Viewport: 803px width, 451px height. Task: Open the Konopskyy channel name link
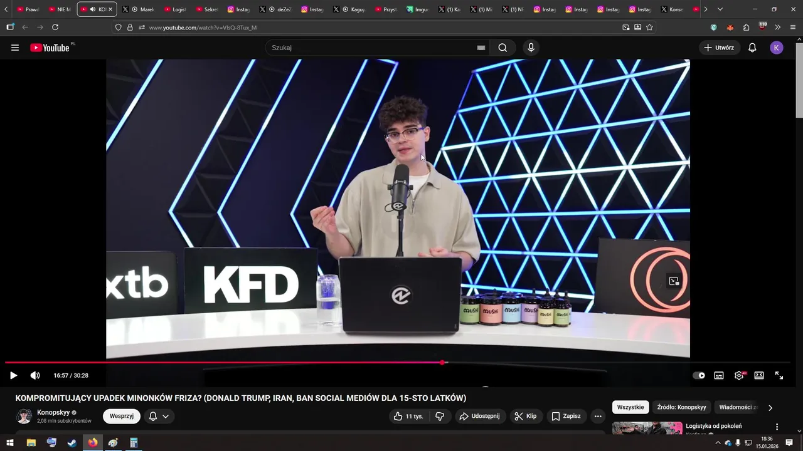point(53,412)
